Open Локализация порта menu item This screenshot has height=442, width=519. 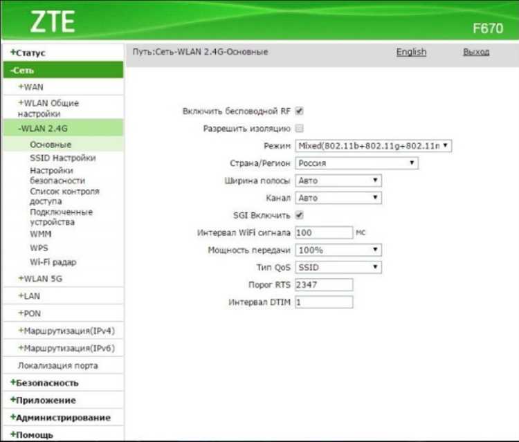click(58, 366)
